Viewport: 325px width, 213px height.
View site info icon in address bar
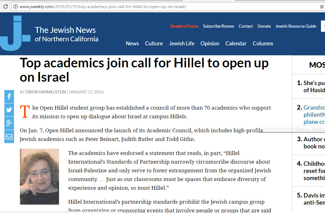(15, 7)
